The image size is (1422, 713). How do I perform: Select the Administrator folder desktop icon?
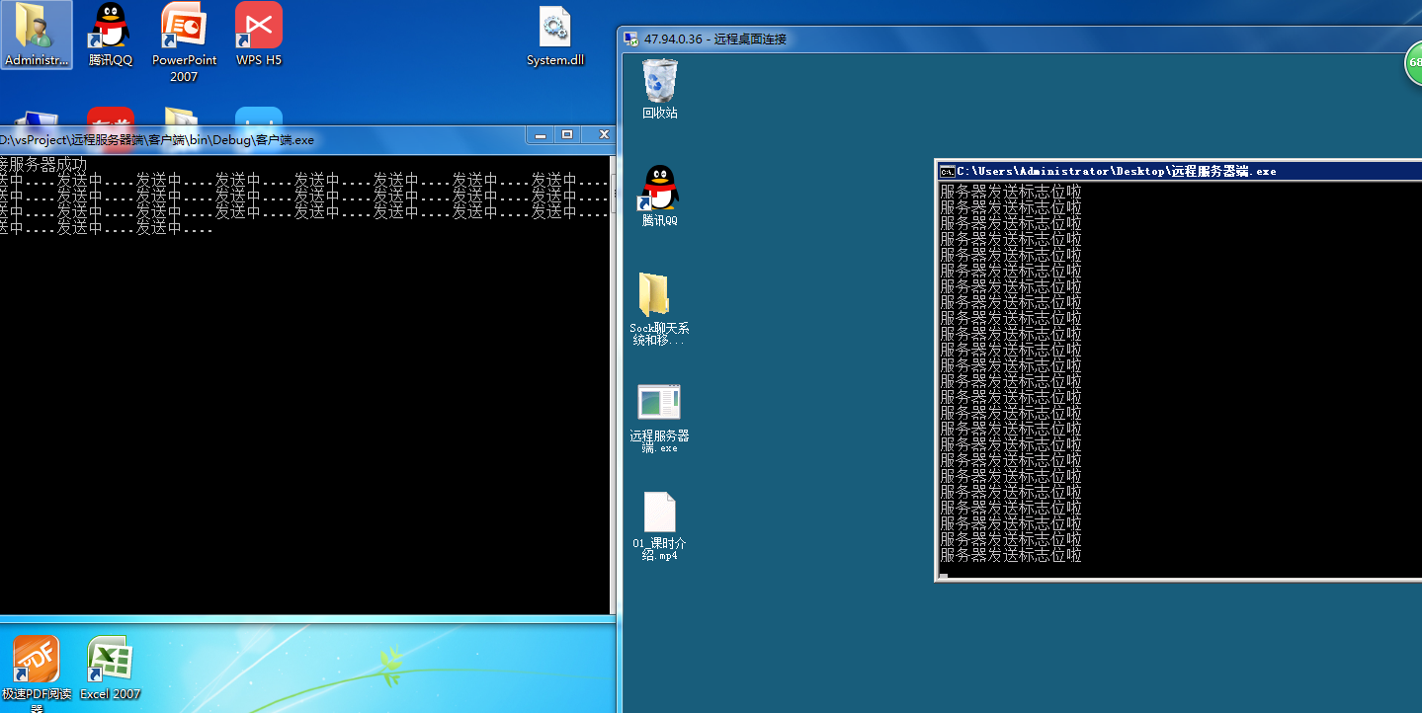pyautogui.click(x=37, y=35)
